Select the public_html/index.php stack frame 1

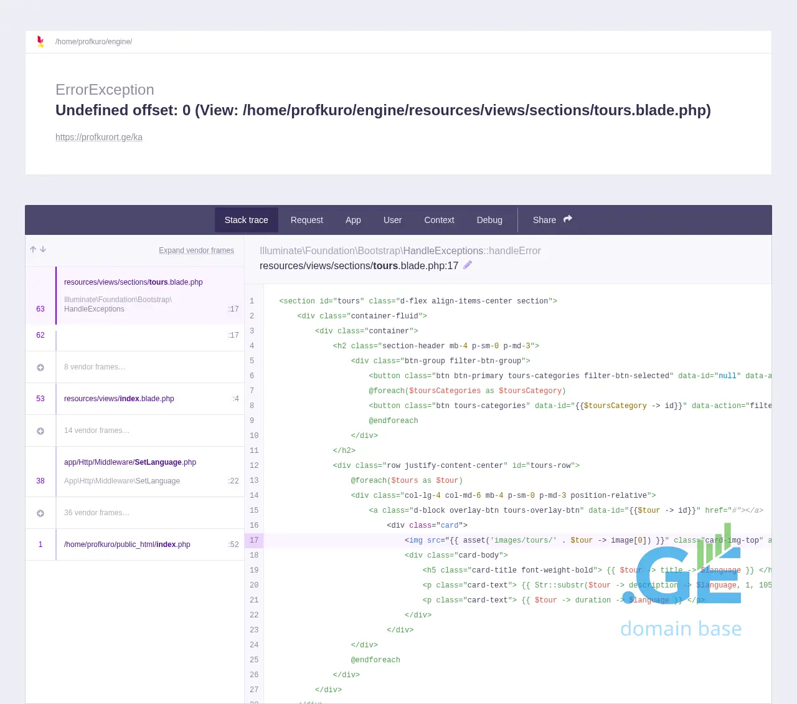pyautogui.click(x=134, y=545)
